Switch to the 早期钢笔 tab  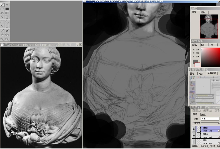point(212,73)
